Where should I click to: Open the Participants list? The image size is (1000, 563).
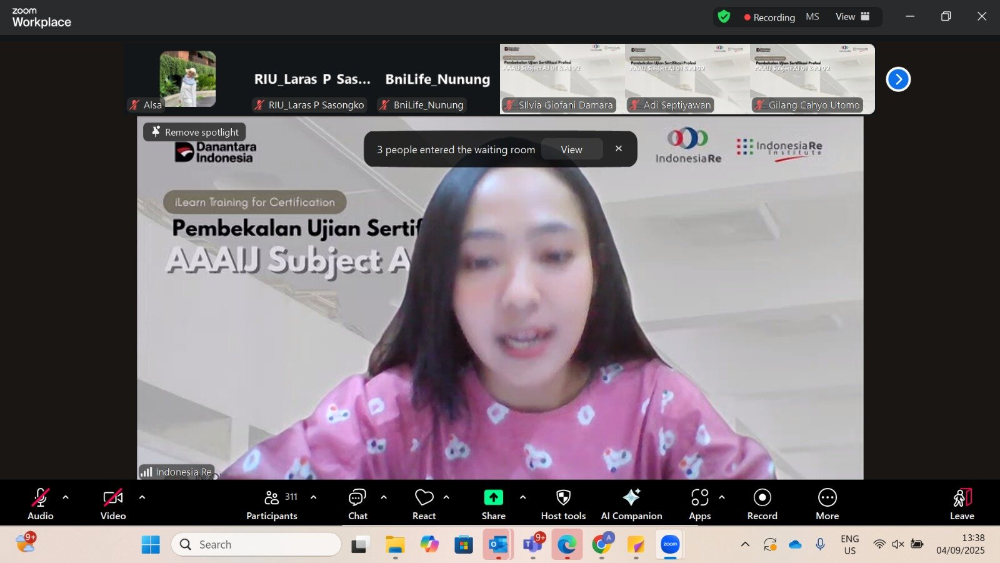pos(272,504)
